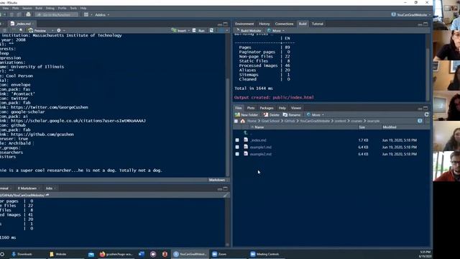Minimize the Build pane
This screenshot has height=259, width=460.
[x=420, y=24]
